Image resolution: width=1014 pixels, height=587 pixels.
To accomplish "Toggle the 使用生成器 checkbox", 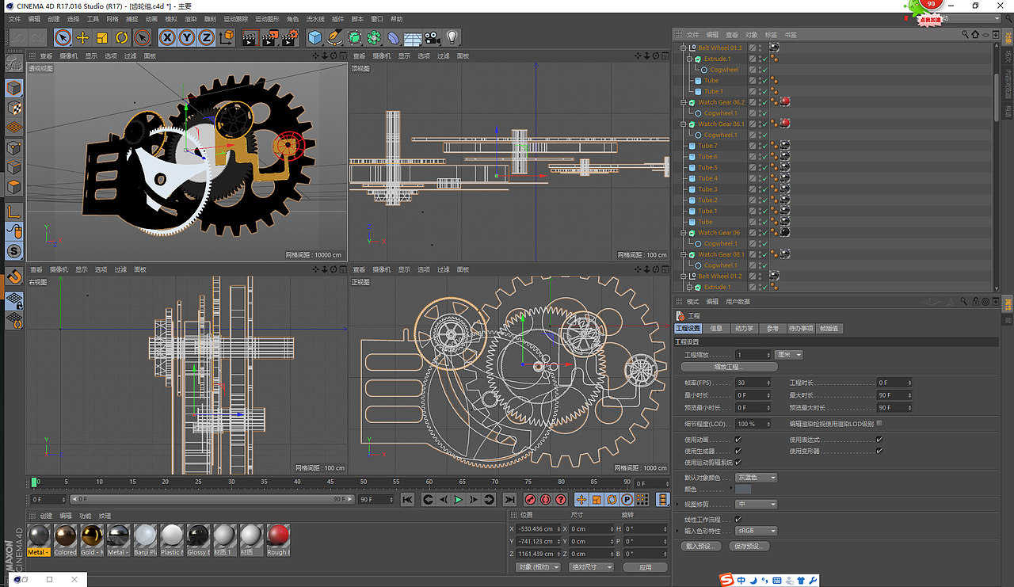I will [738, 451].
